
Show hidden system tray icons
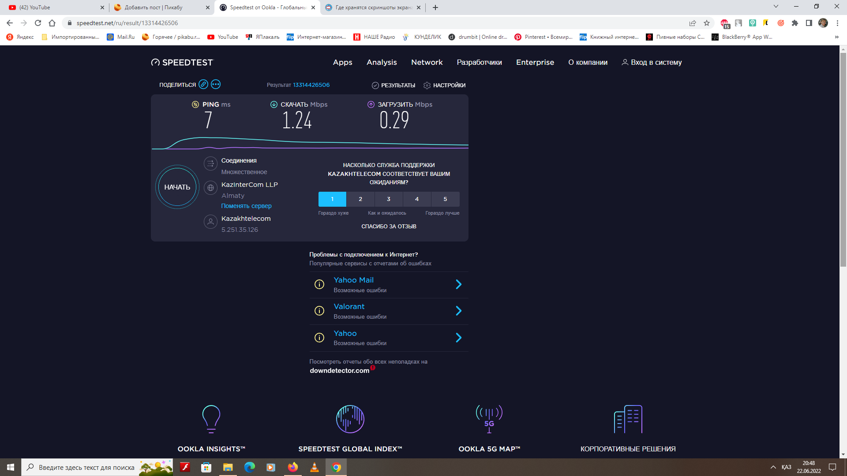773,467
